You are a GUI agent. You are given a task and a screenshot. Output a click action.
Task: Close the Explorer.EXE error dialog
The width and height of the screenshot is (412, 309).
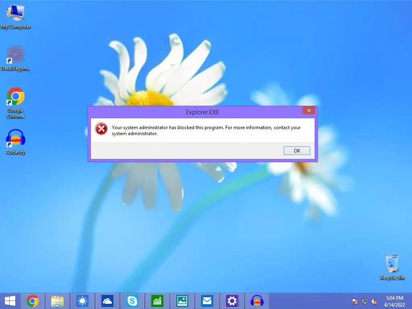pos(309,110)
